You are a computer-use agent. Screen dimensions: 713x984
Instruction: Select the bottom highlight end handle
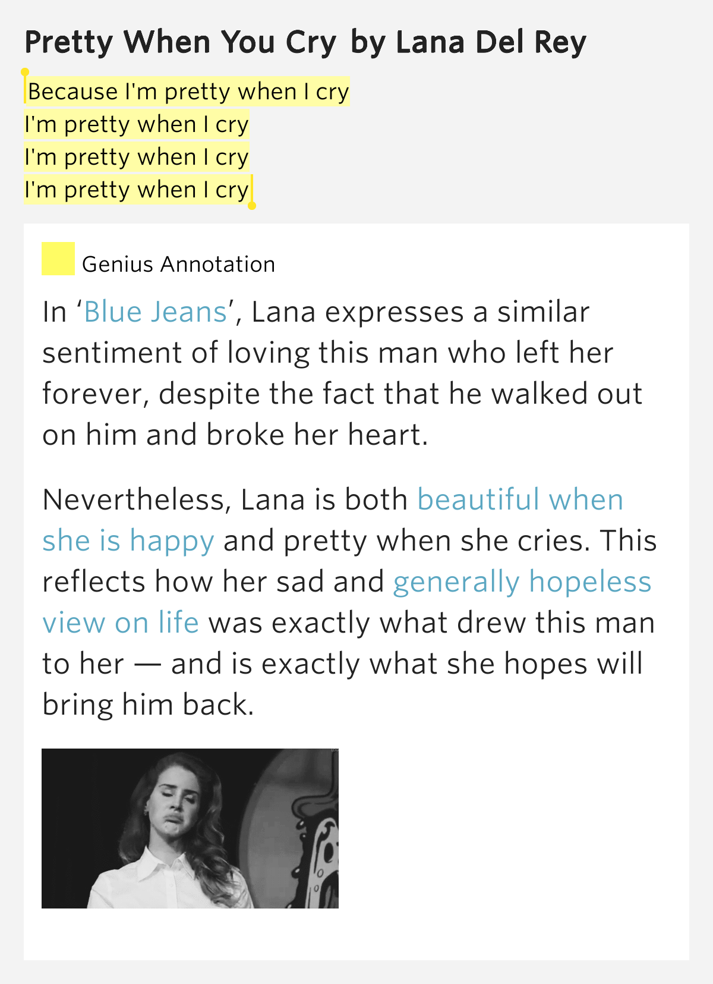[252, 206]
